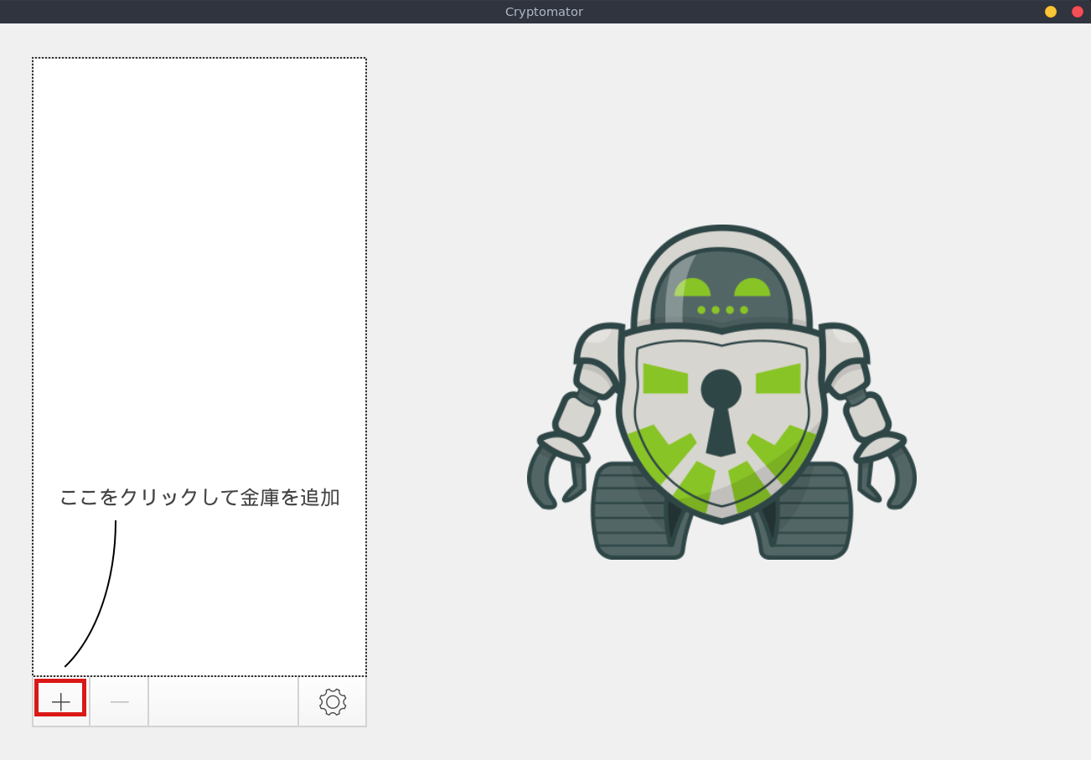Click the robot's left green eye
This screenshot has width=1091, height=760.
[692, 287]
